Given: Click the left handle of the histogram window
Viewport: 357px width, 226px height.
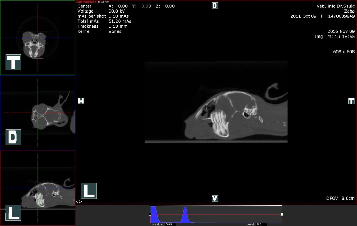Looking at the screenshot, I should tap(150, 214).
